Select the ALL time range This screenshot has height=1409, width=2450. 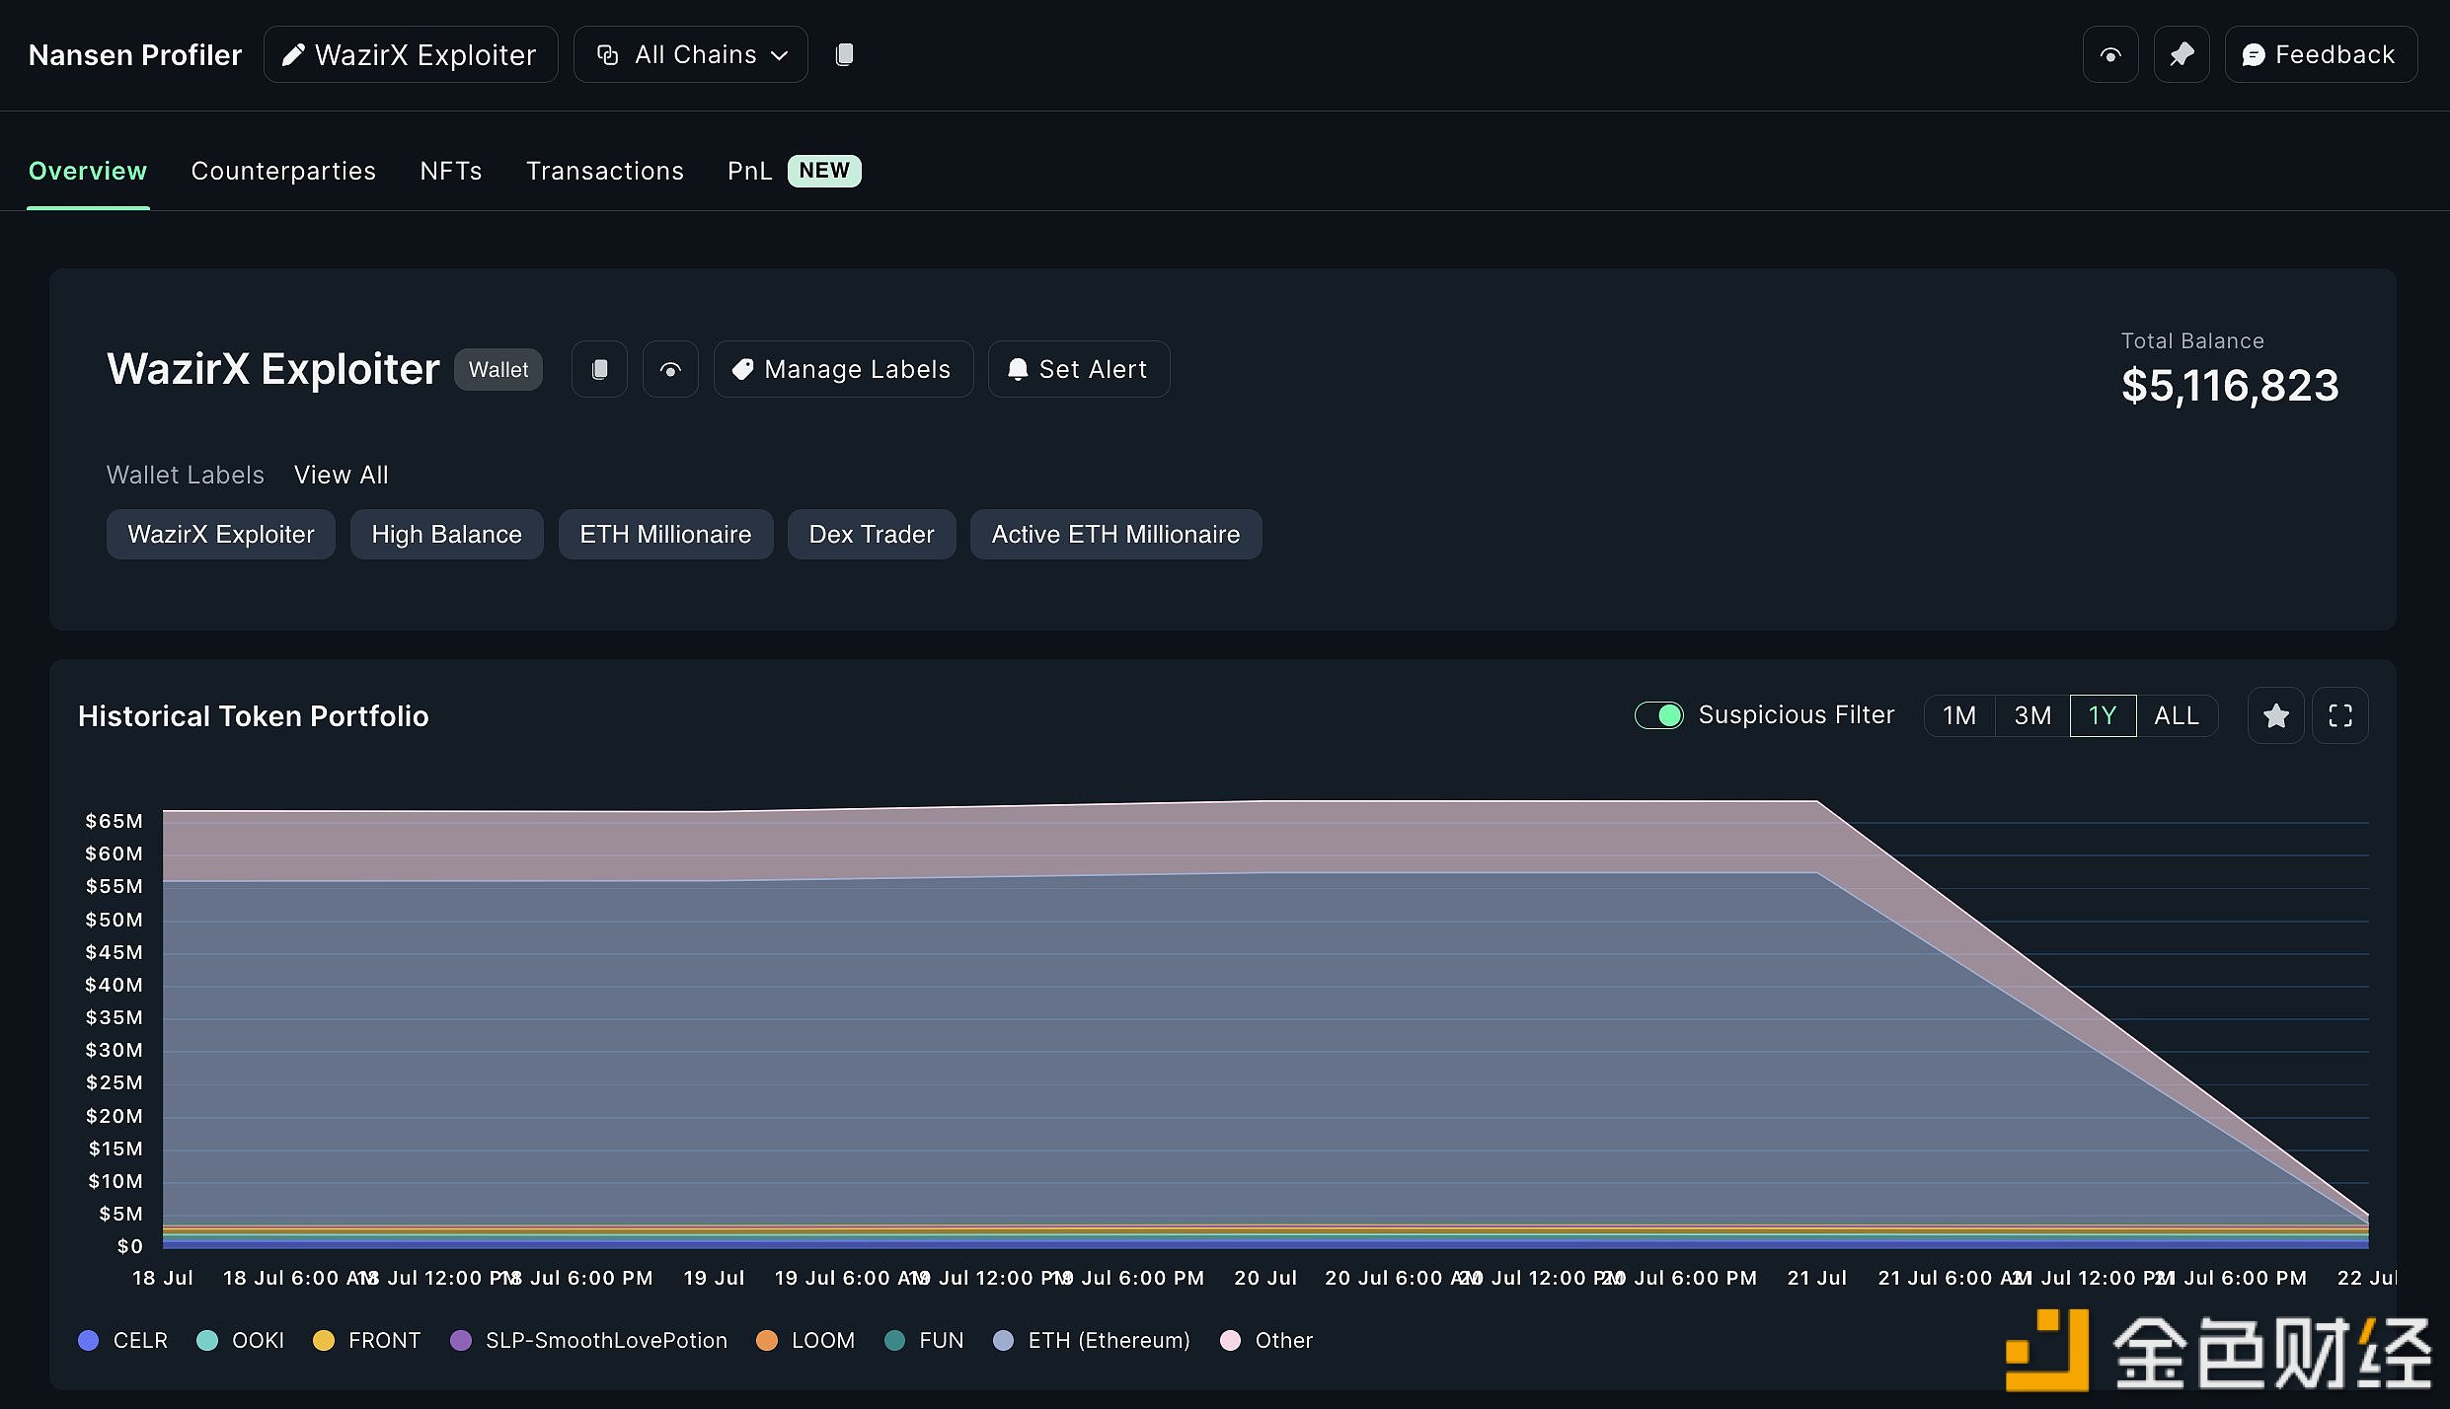2177,715
